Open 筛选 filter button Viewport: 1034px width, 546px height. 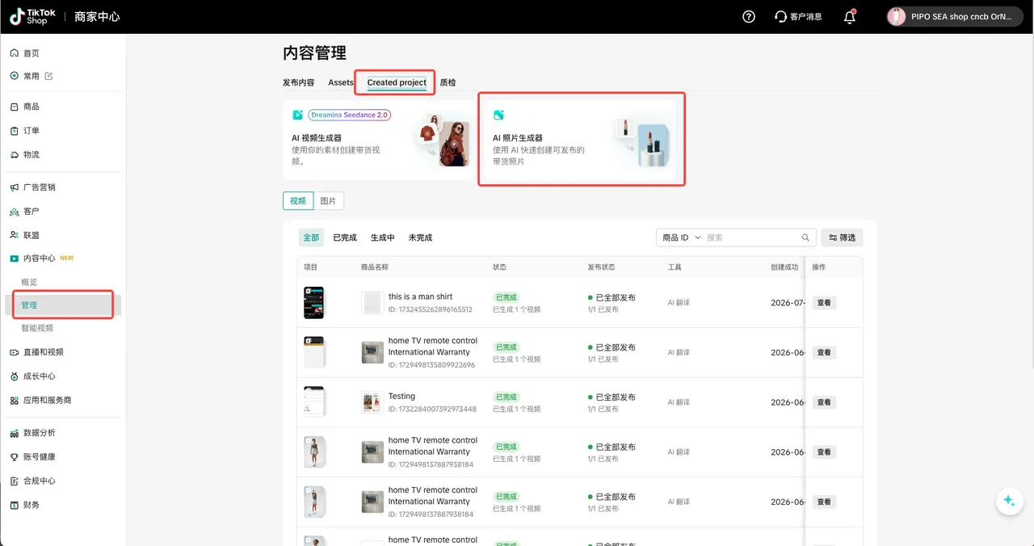pos(842,237)
